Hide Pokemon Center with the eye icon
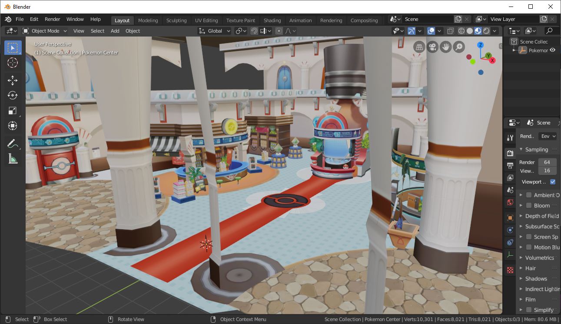 click(x=553, y=50)
